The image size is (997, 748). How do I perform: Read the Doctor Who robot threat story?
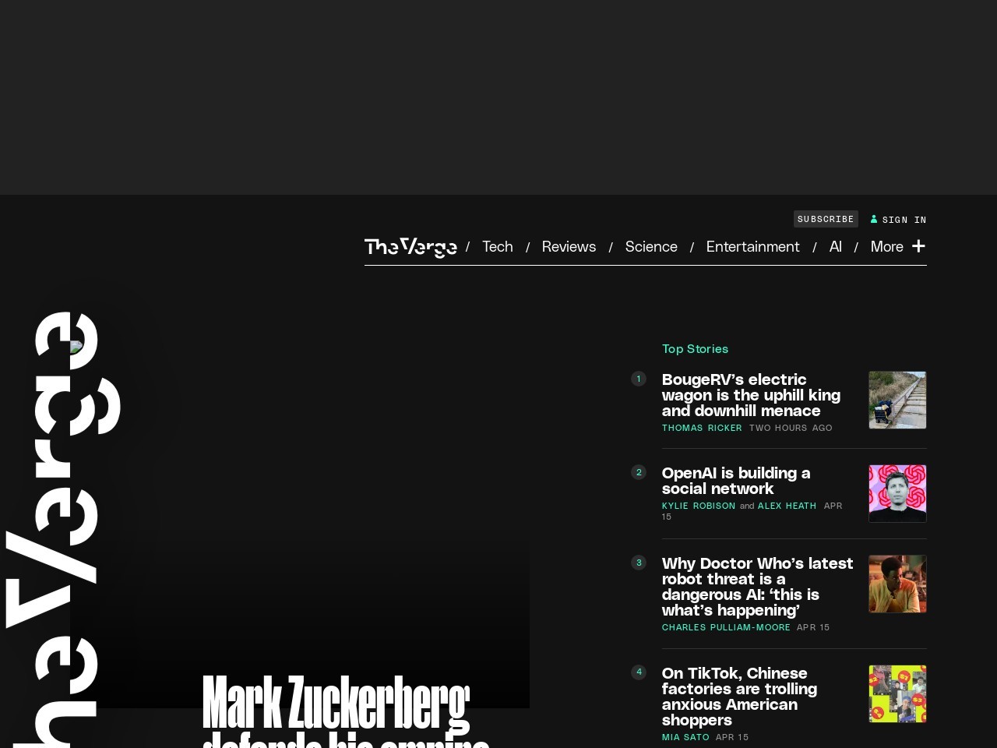(x=757, y=587)
